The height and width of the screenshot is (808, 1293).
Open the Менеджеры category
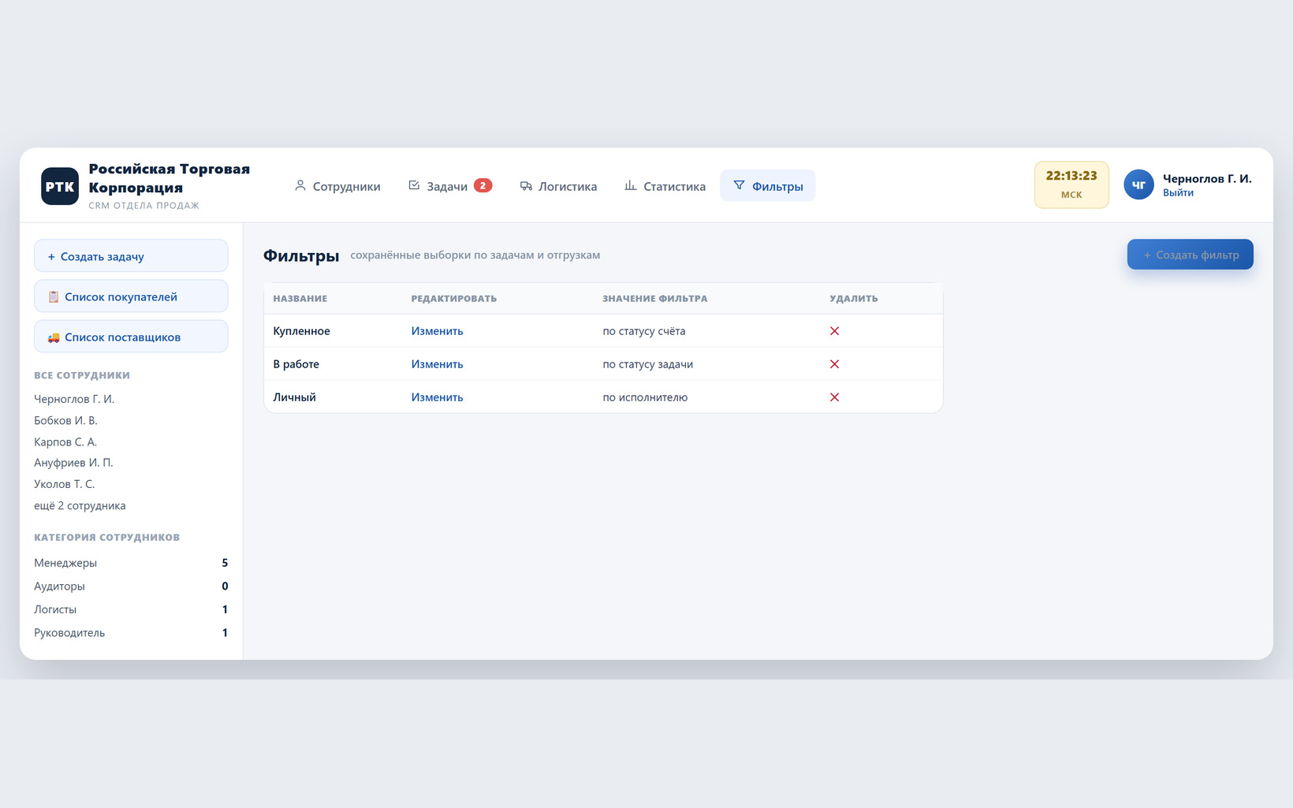tap(131, 563)
